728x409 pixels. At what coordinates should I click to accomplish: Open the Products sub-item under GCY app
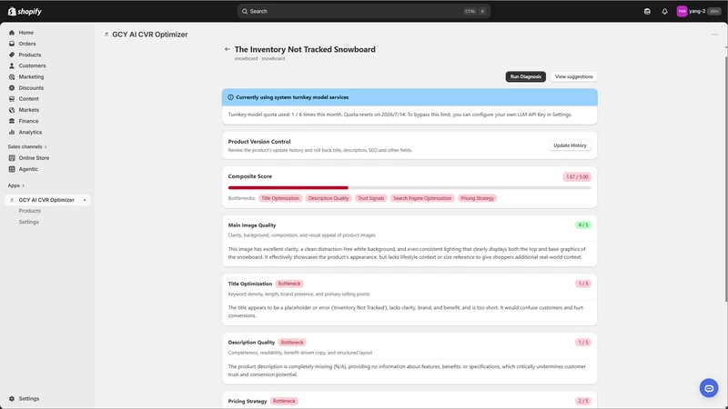[x=30, y=211]
